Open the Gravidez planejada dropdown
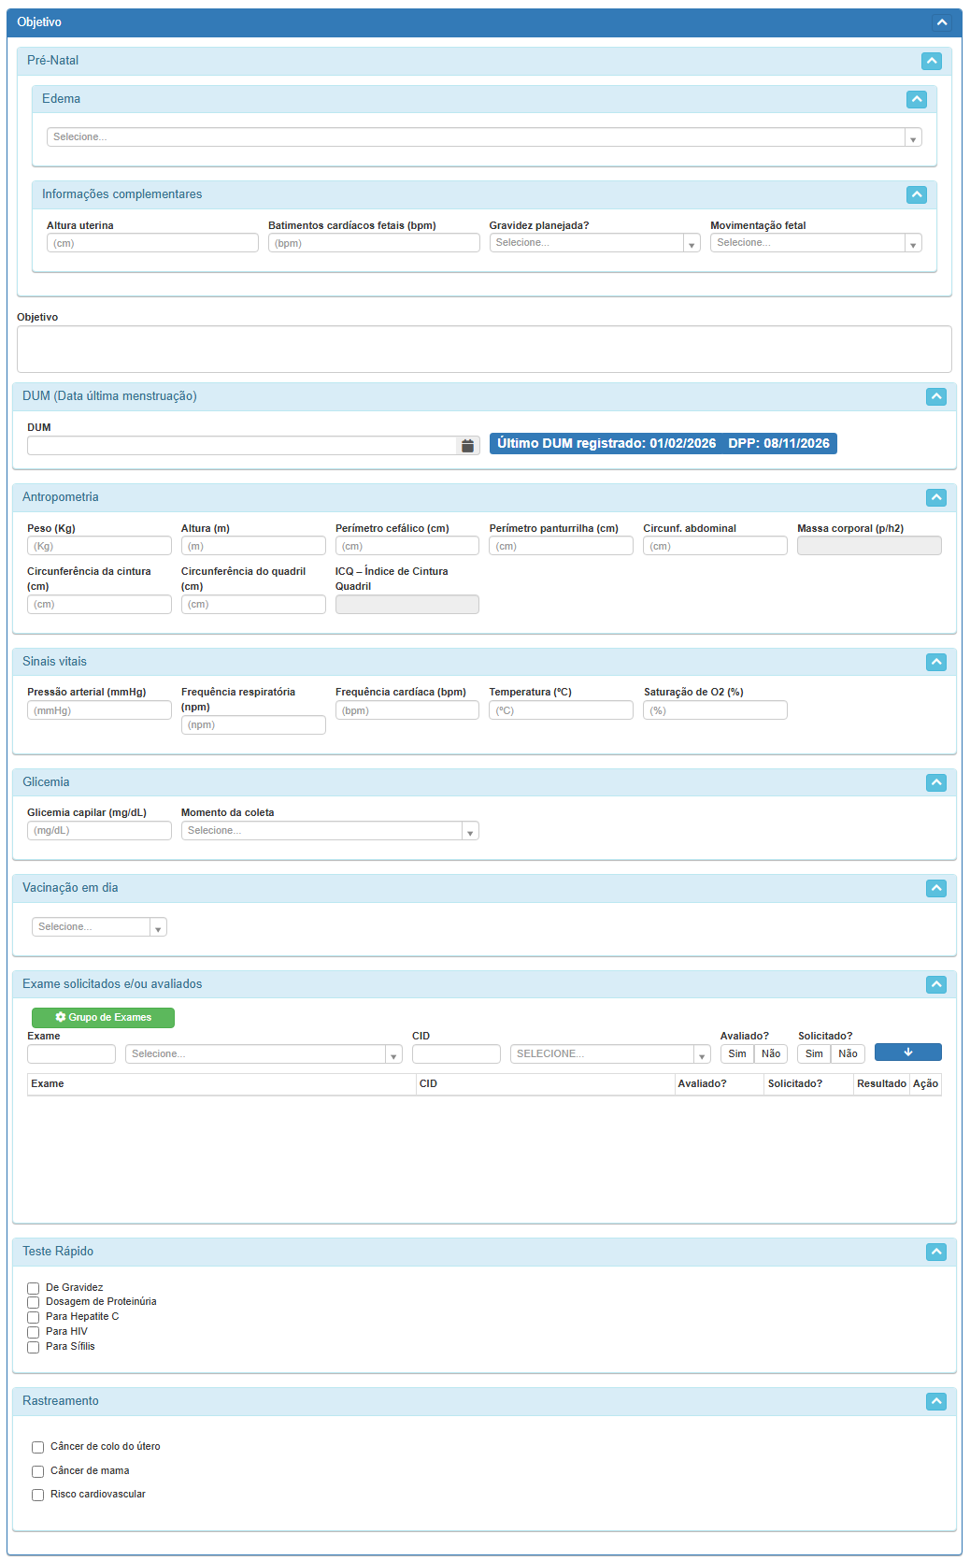Viewport: 970px width, 1561px height. click(594, 243)
